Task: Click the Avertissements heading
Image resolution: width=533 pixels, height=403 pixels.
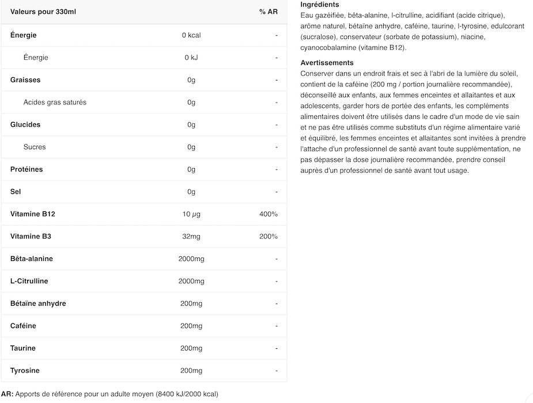Action: coord(327,63)
